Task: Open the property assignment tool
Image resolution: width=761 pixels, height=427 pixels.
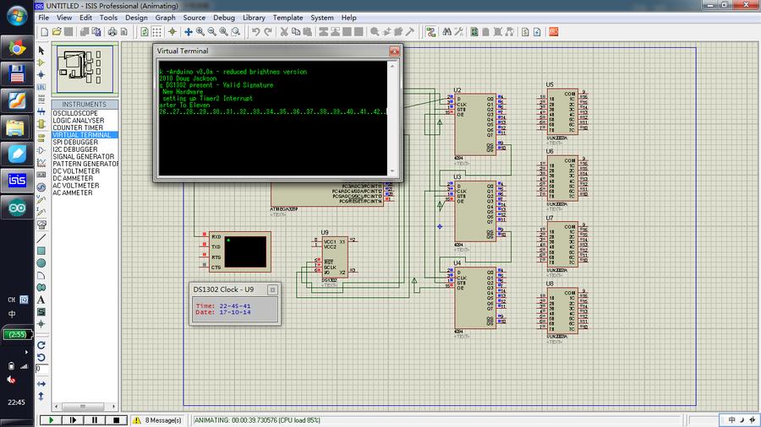Action: pyautogui.click(x=458, y=32)
